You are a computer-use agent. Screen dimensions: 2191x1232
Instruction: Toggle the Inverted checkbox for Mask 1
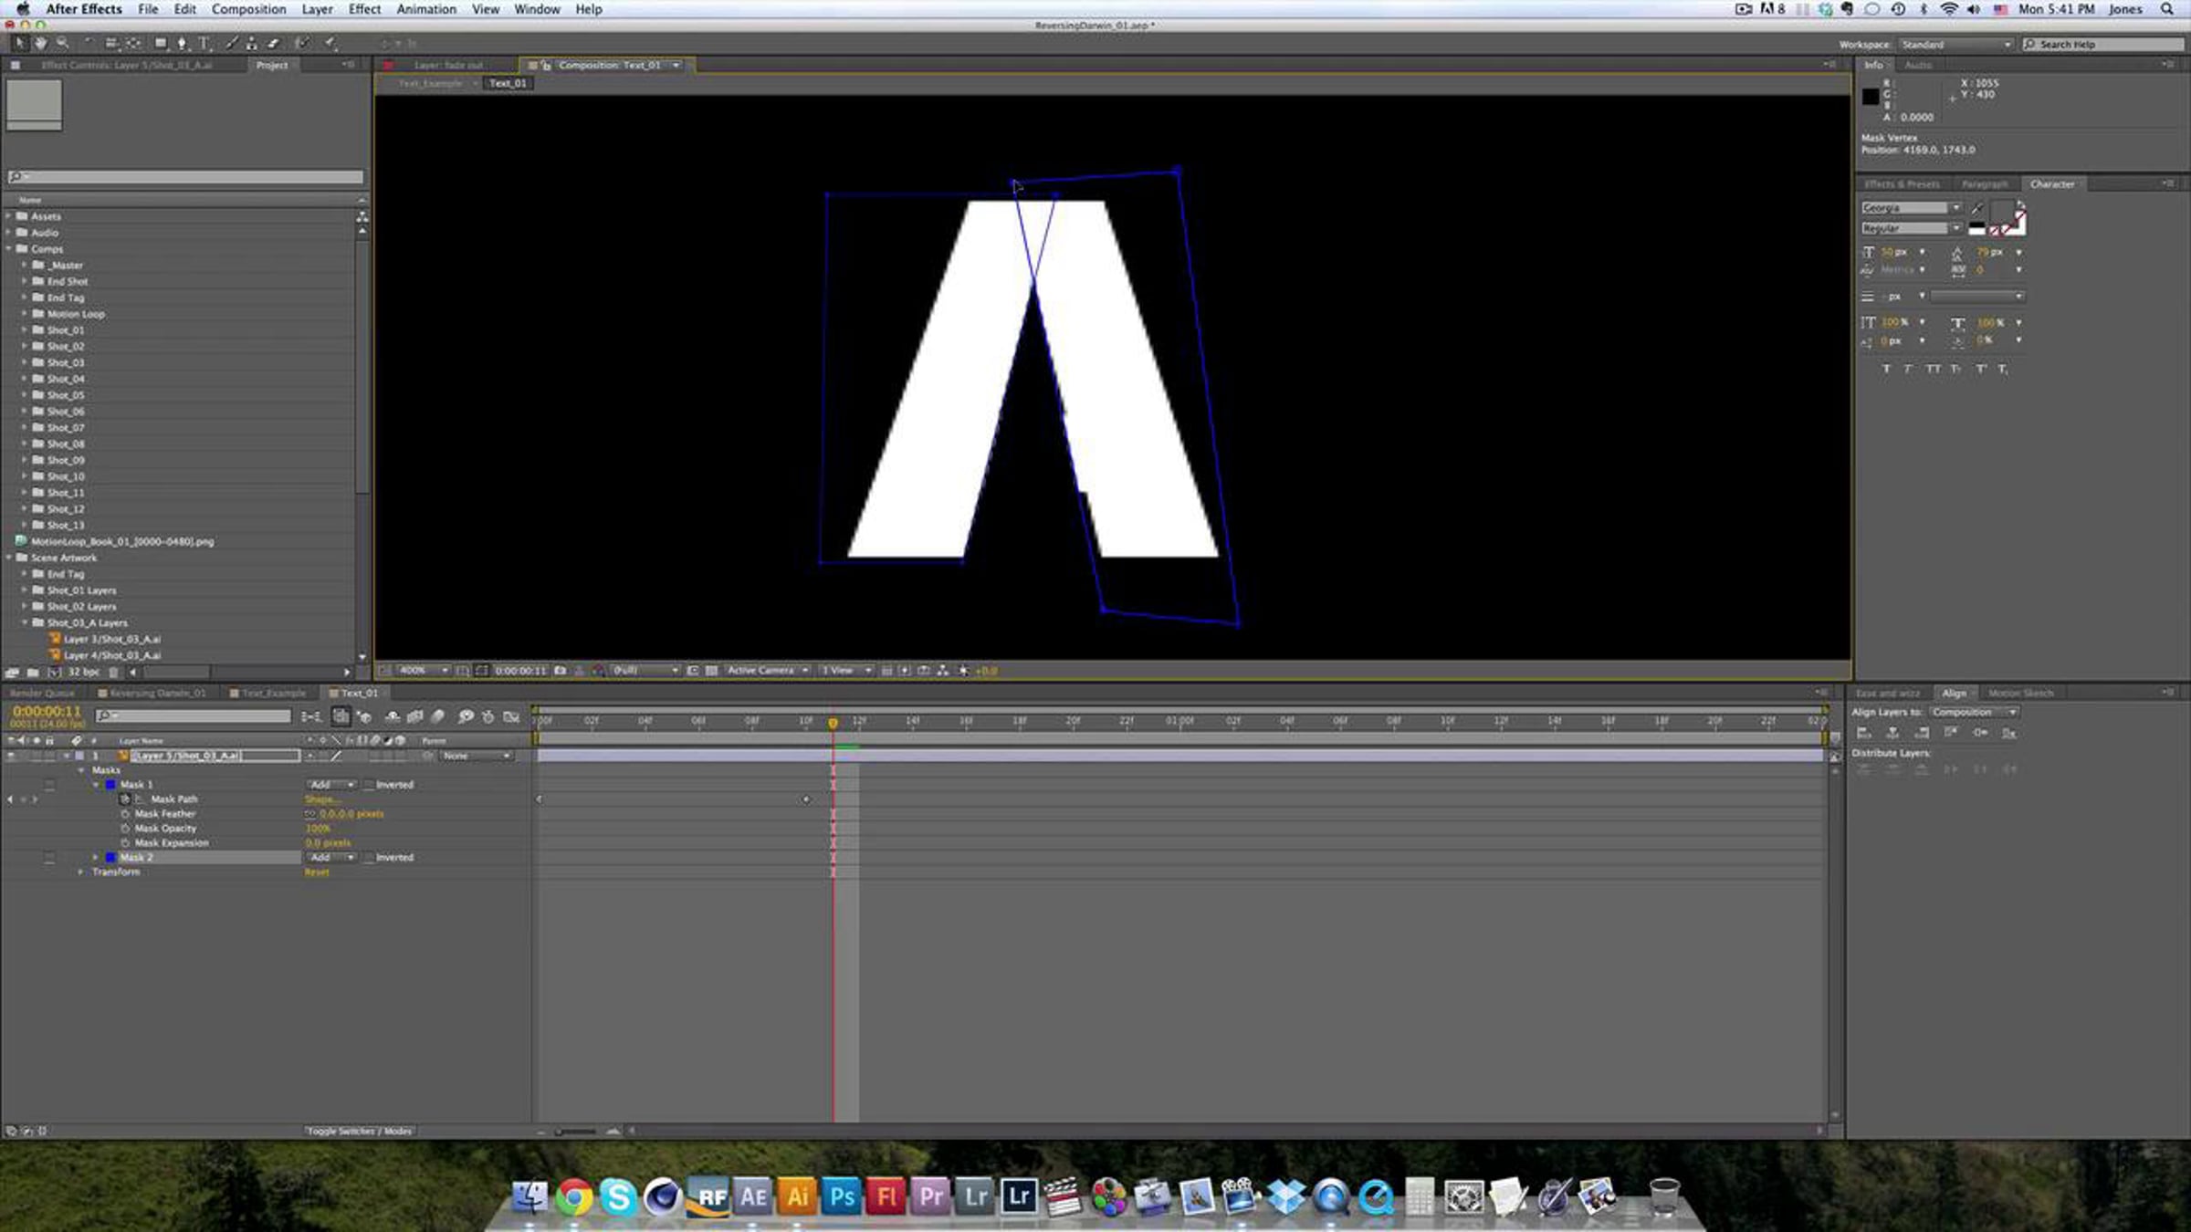(x=369, y=785)
